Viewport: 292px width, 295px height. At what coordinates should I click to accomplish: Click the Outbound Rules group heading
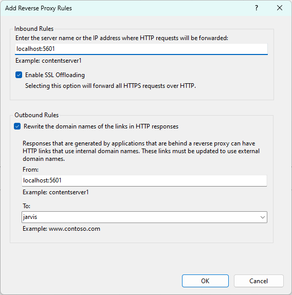[36, 115]
